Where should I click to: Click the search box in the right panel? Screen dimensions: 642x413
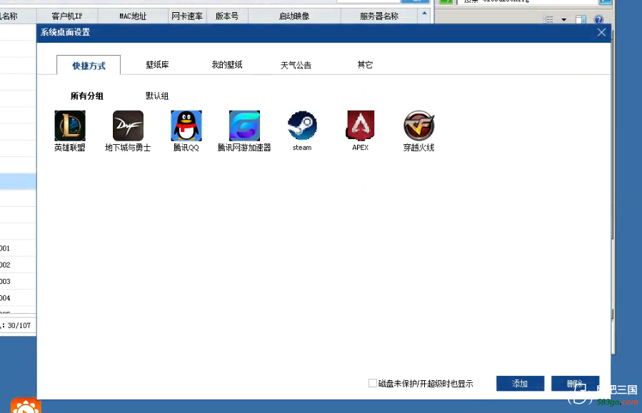pos(528,1)
